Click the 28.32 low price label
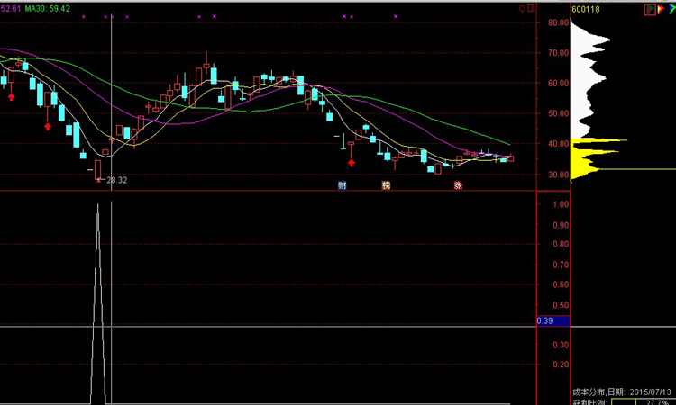Image resolution: width=676 pixels, height=405 pixels. click(x=116, y=180)
